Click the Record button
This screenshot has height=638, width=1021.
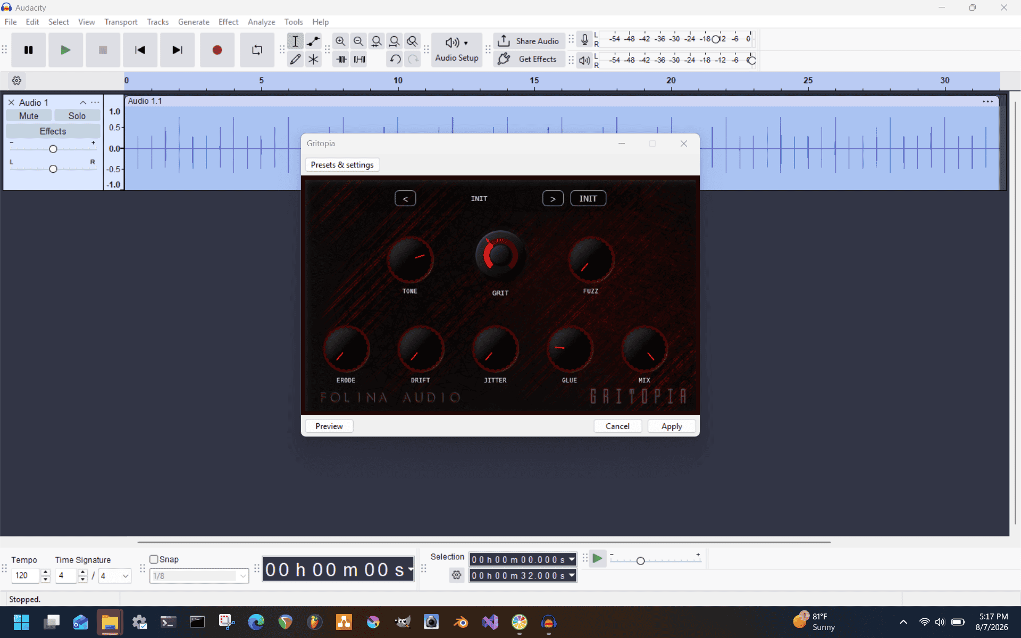[217, 50]
